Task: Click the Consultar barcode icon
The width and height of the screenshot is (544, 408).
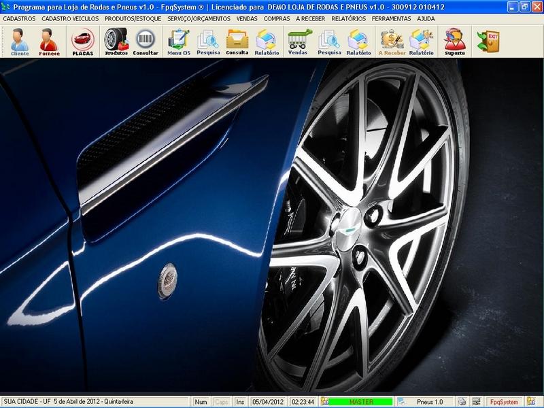Action: coord(146,41)
